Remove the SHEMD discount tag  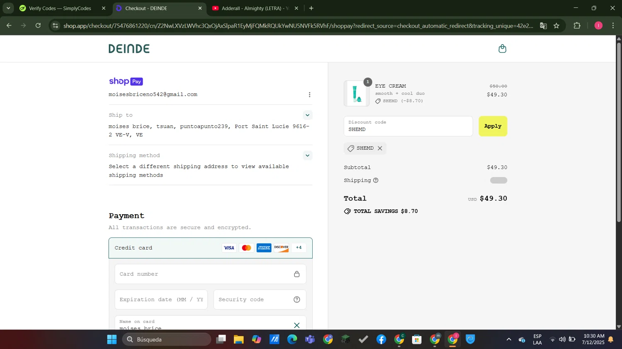(380, 148)
